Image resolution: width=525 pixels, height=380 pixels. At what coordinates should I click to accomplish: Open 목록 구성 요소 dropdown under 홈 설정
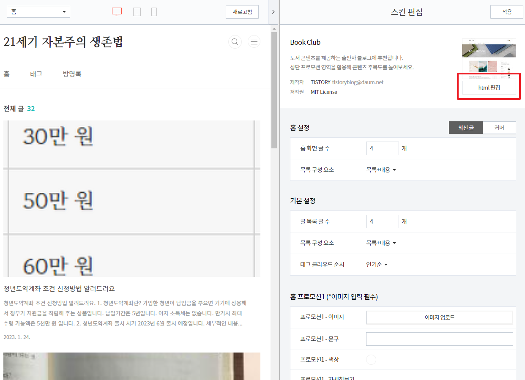tap(381, 170)
